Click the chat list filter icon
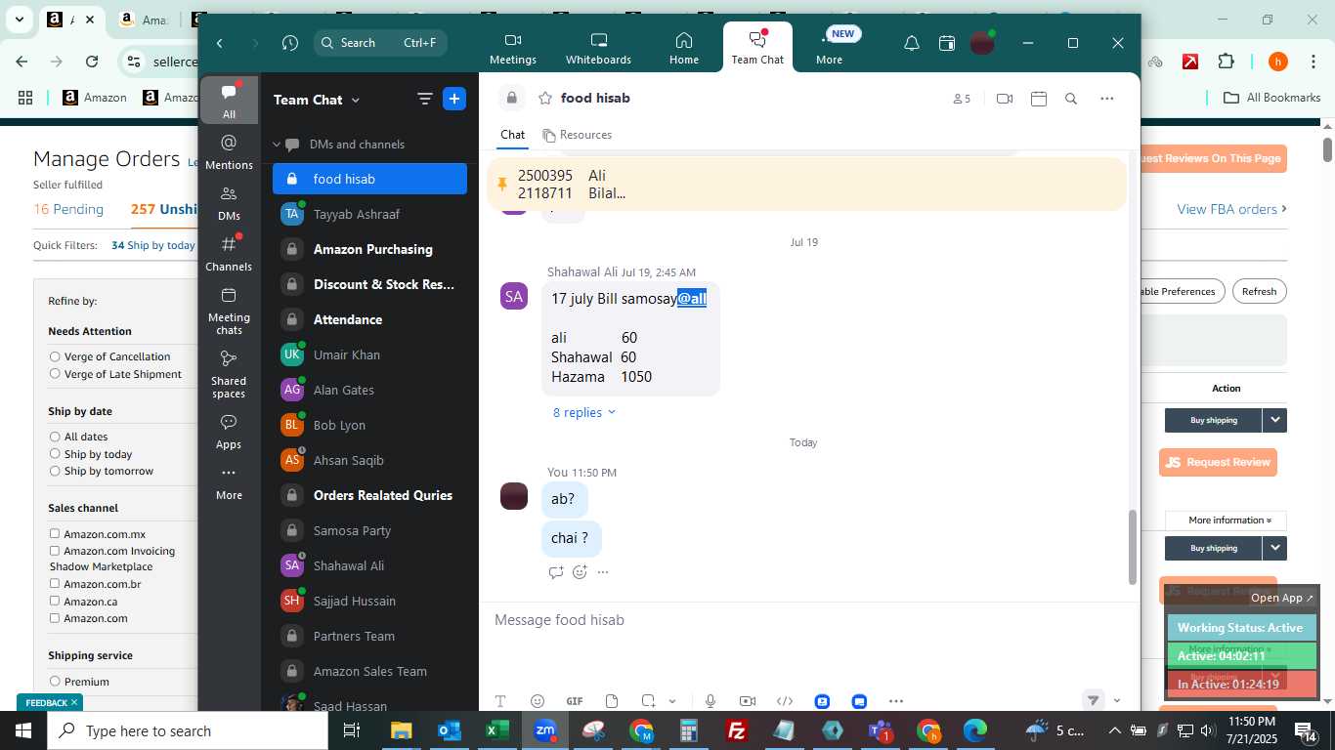The width and height of the screenshot is (1335, 750). pyautogui.click(x=425, y=99)
